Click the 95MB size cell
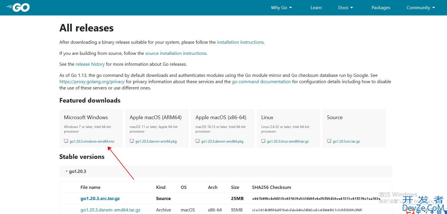This screenshot has height=214, width=447. [x=237, y=210]
